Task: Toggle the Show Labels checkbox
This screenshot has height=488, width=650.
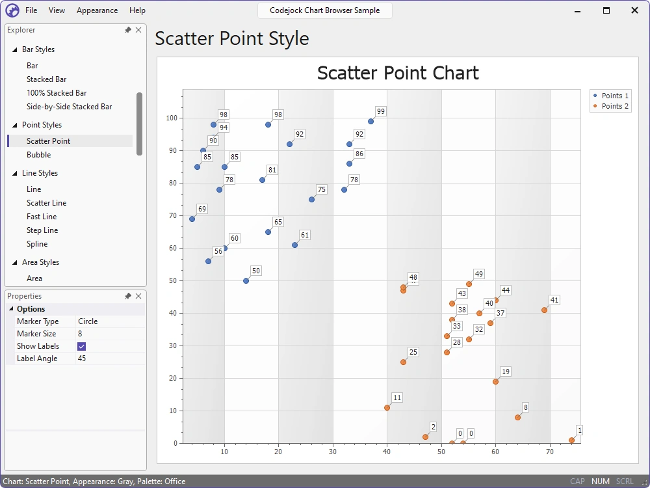Action: coord(82,346)
